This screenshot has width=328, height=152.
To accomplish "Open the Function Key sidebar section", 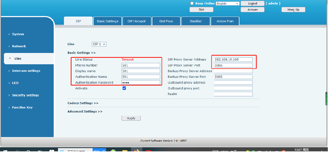I will coord(22,108).
